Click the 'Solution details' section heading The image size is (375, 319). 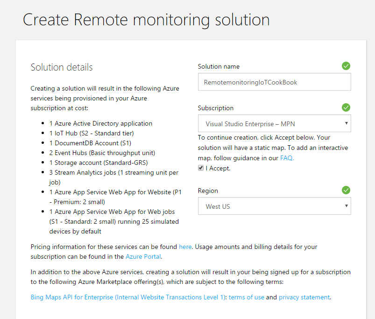coord(62,67)
